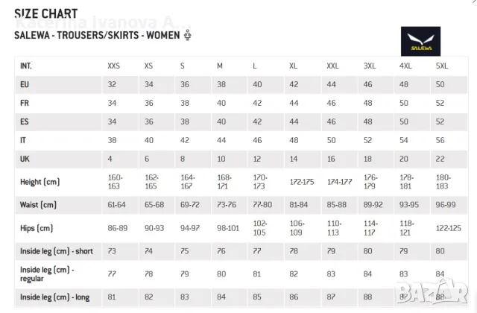
Task: Click the SIZE CHART heading
Action: coord(46,13)
